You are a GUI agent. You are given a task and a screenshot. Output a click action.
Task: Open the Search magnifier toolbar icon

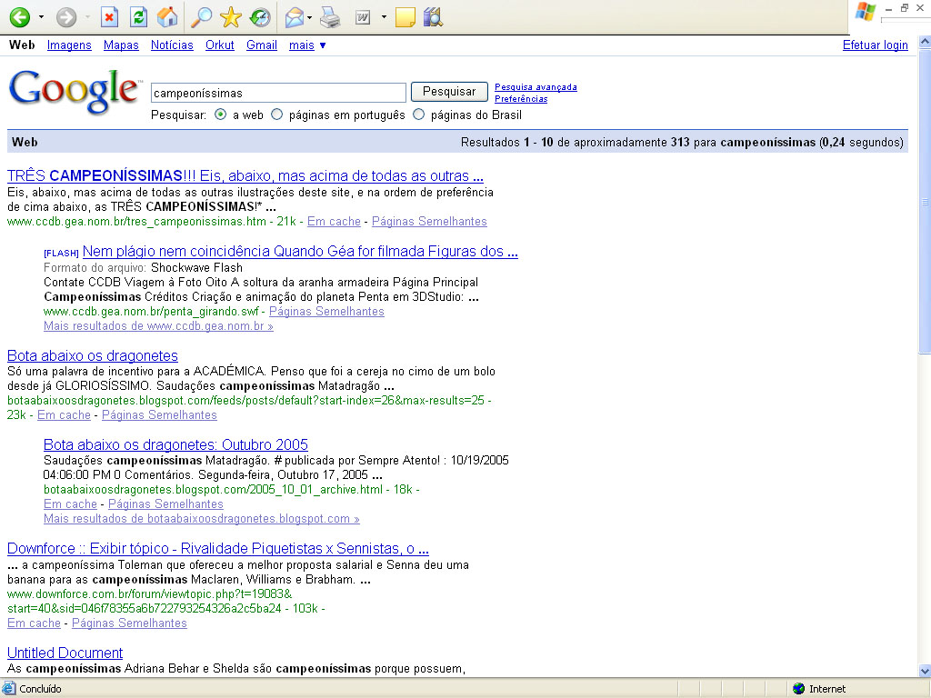coord(202,17)
